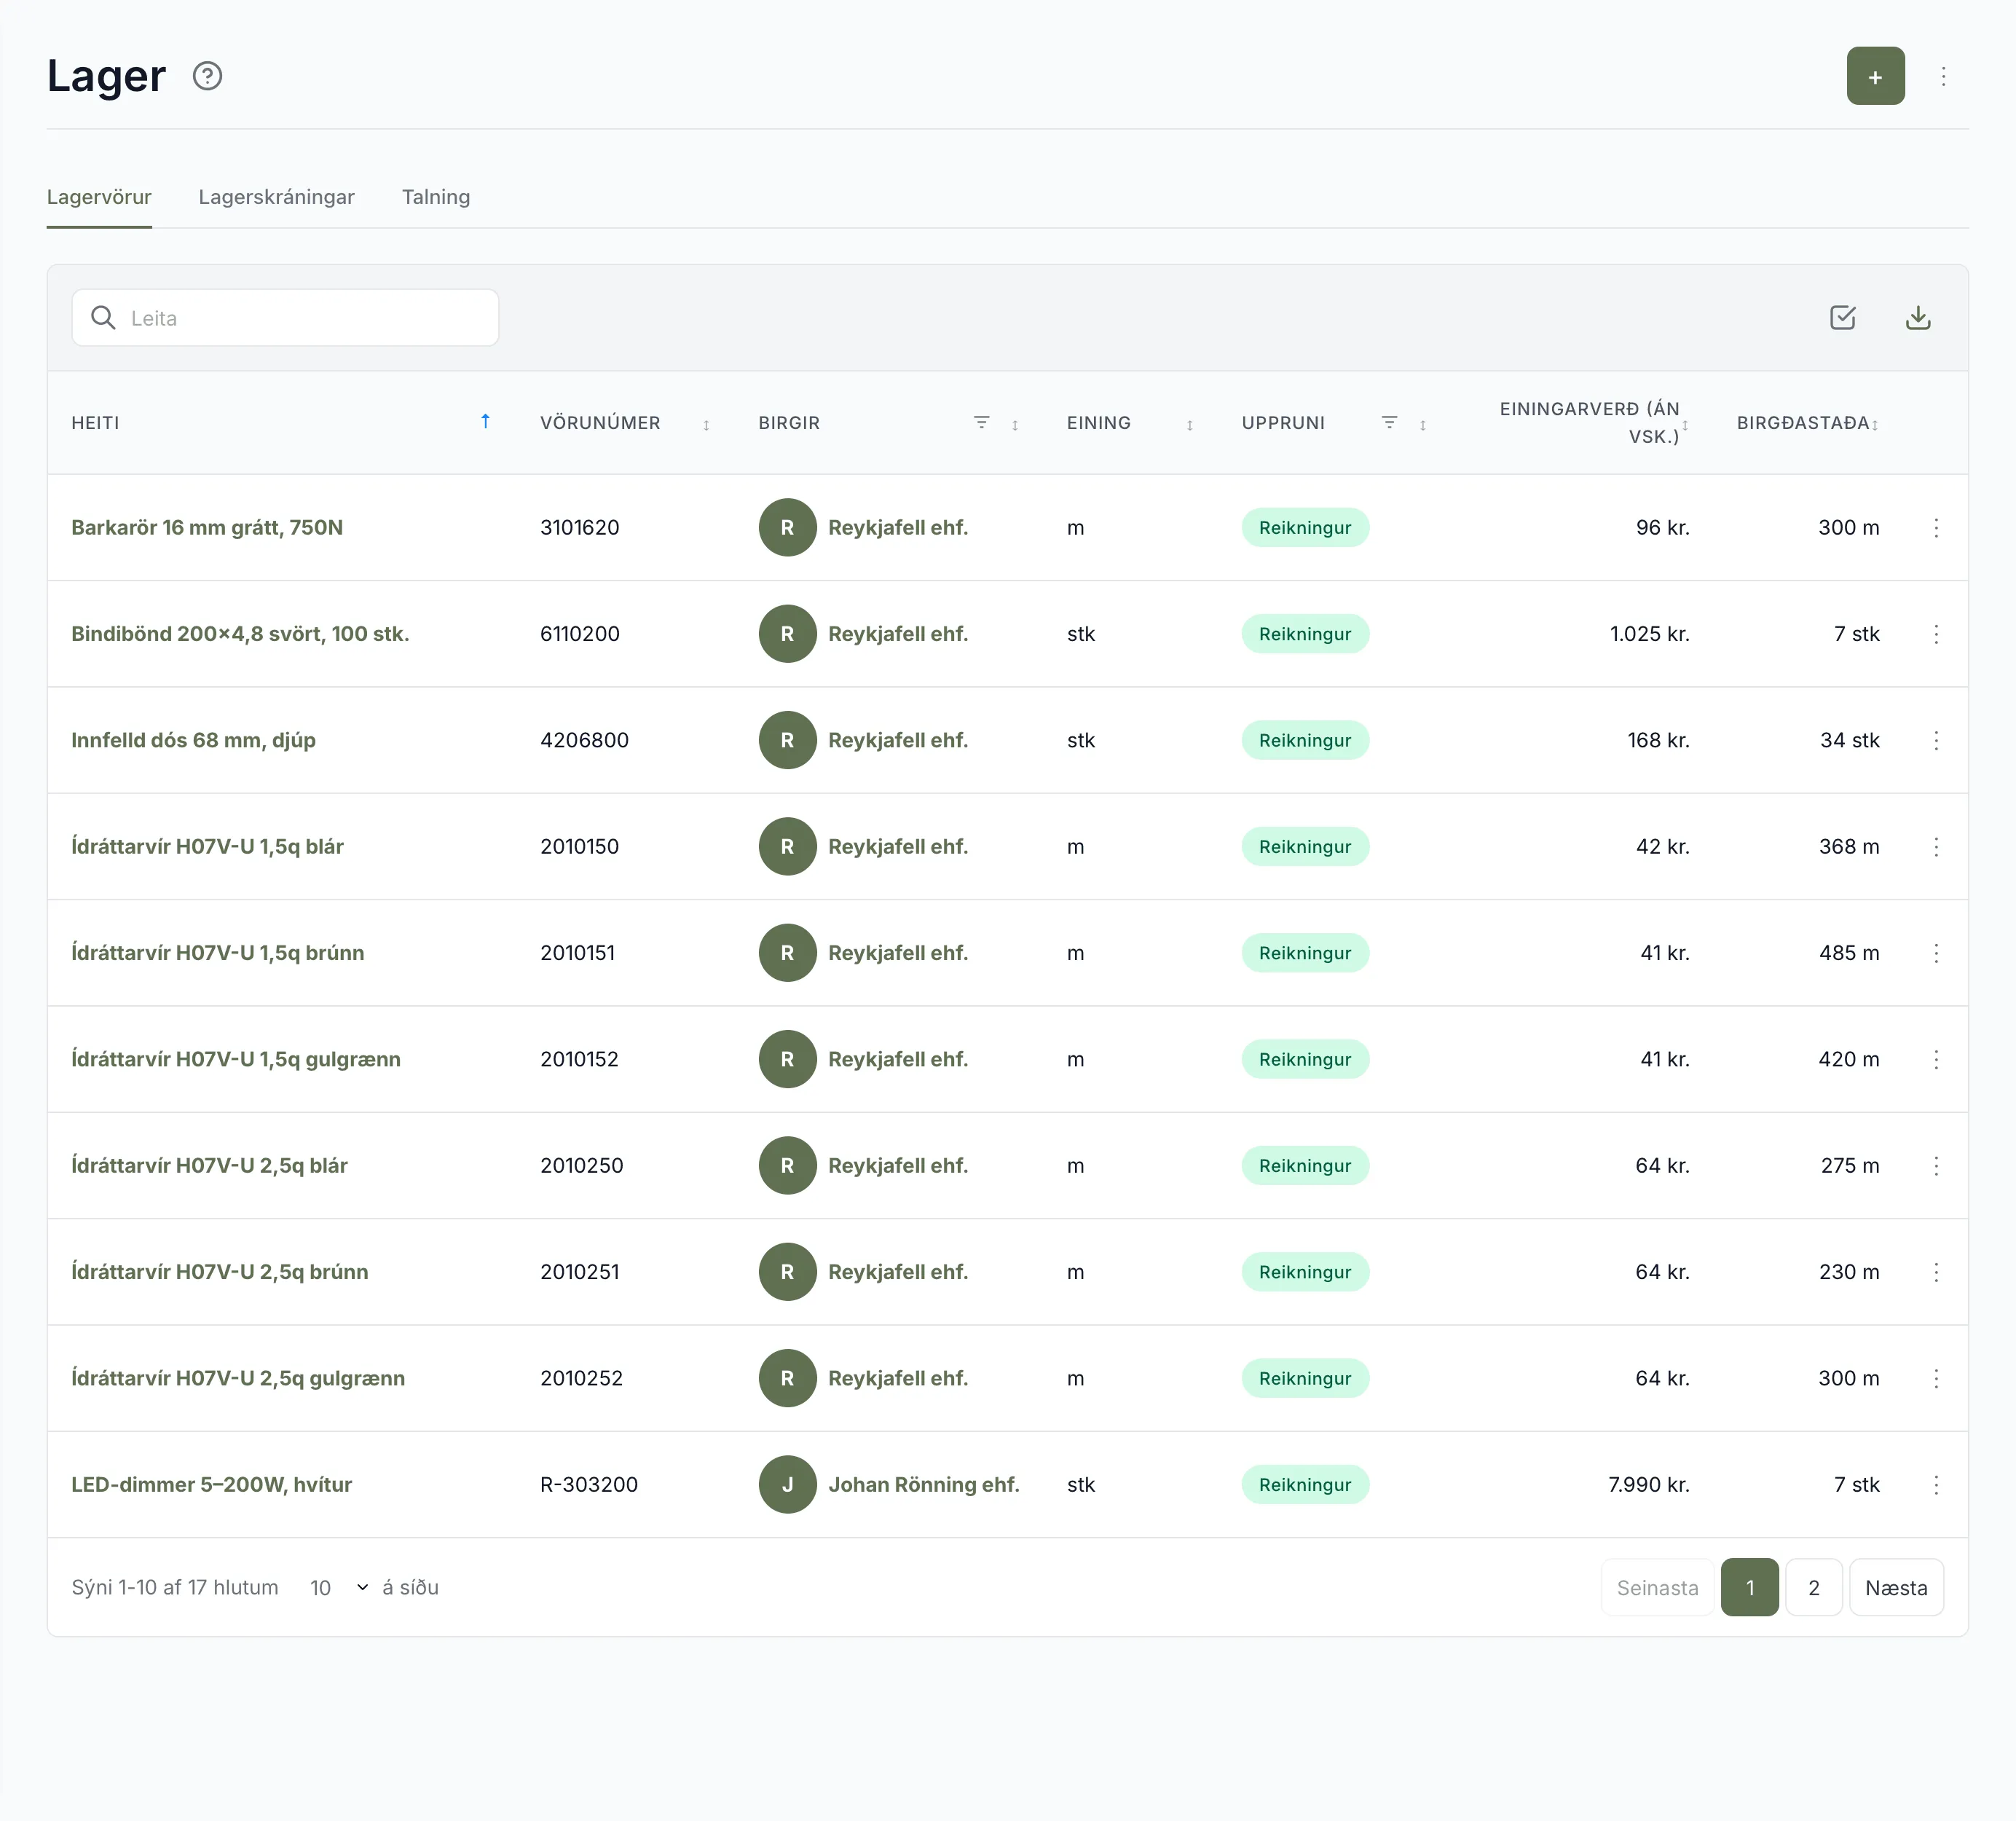Open row menu for Ídráttarvír 1,5q blár

pos(1936,847)
